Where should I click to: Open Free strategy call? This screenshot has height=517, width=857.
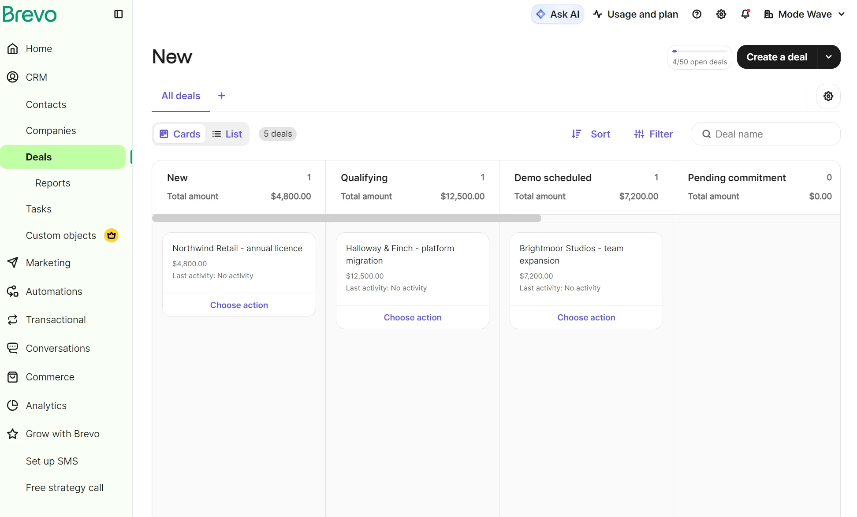click(x=65, y=487)
